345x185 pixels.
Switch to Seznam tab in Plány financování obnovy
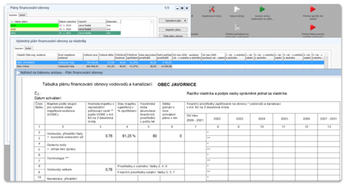(13, 15)
